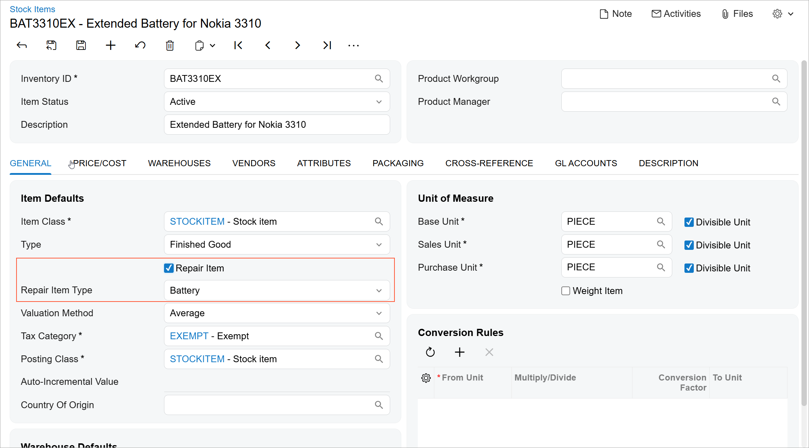809x448 pixels.
Task: Click the Stock Items breadcrumb link
Action: coord(32,9)
